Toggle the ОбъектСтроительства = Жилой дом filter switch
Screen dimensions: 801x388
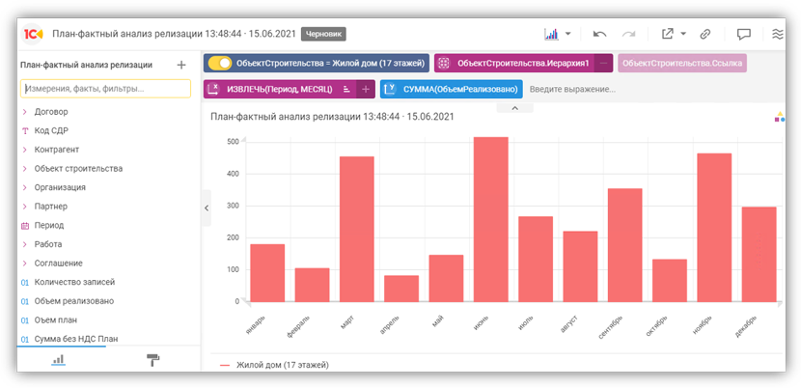(x=220, y=64)
